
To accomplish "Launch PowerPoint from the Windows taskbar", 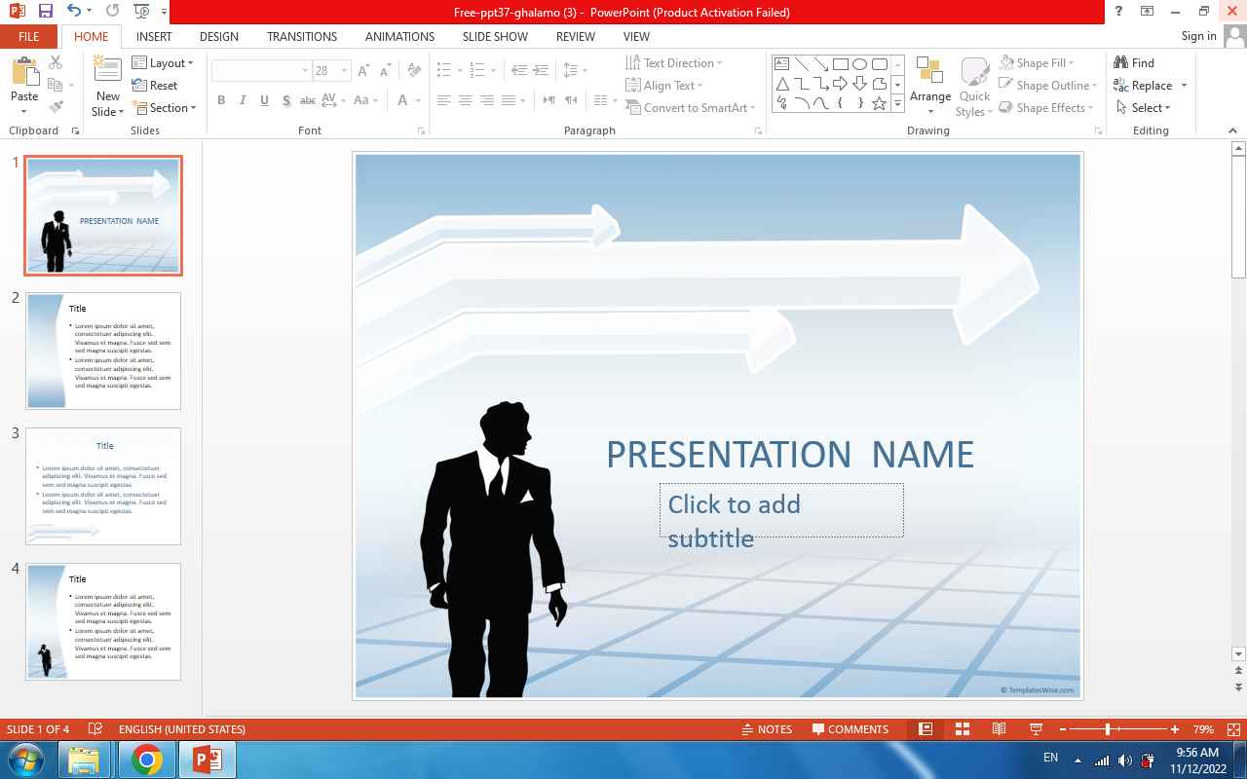I will [x=208, y=760].
